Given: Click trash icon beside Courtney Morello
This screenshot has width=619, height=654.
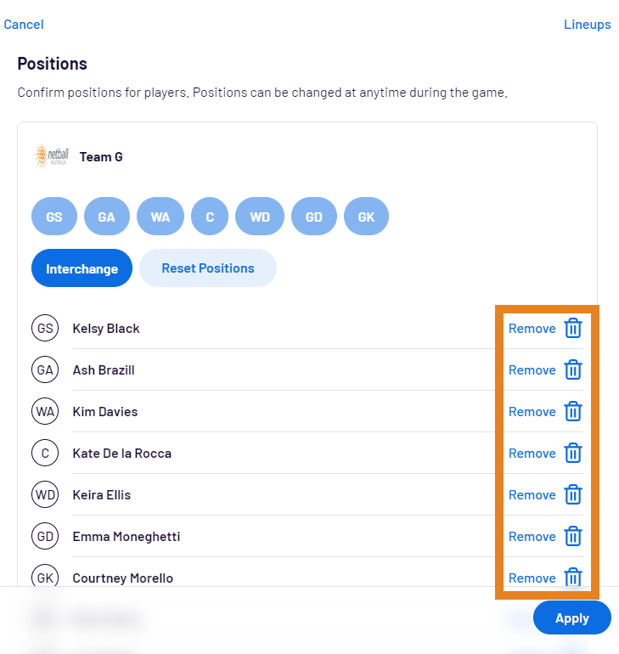Looking at the screenshot, I should 573,578.
